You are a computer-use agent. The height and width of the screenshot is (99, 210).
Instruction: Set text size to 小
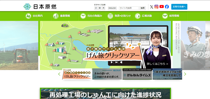(x=96, y=8)
